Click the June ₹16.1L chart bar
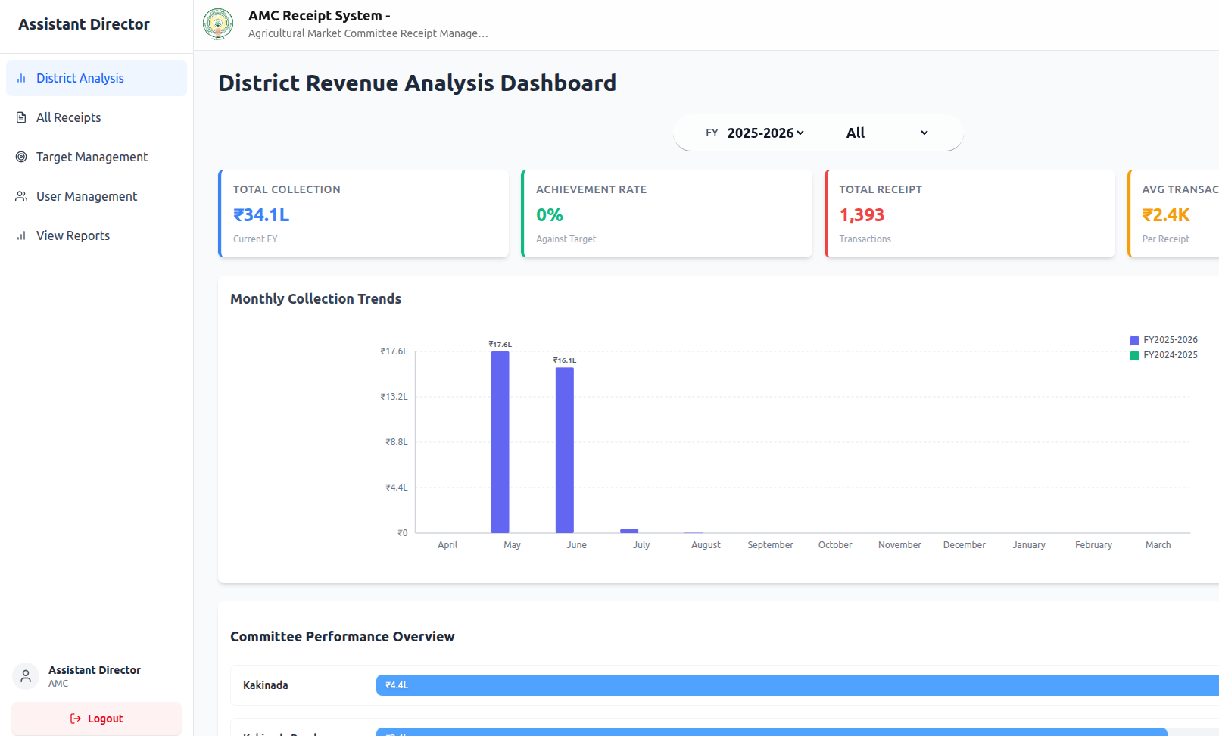 [x=565, y=450]
